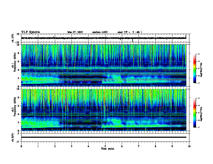The image size is (213, 164).
Task: Select the "start UT = 5:40:1" text
Action: (x=130, y=32)
